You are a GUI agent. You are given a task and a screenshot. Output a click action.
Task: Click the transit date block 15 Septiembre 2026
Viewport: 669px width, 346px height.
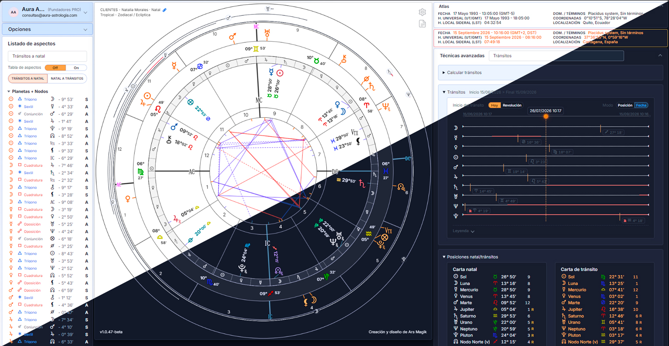550,38
